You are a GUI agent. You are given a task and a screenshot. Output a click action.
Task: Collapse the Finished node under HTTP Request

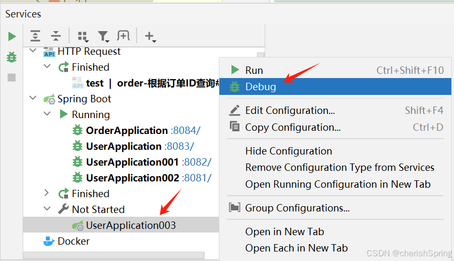click(x=47, y=66)
